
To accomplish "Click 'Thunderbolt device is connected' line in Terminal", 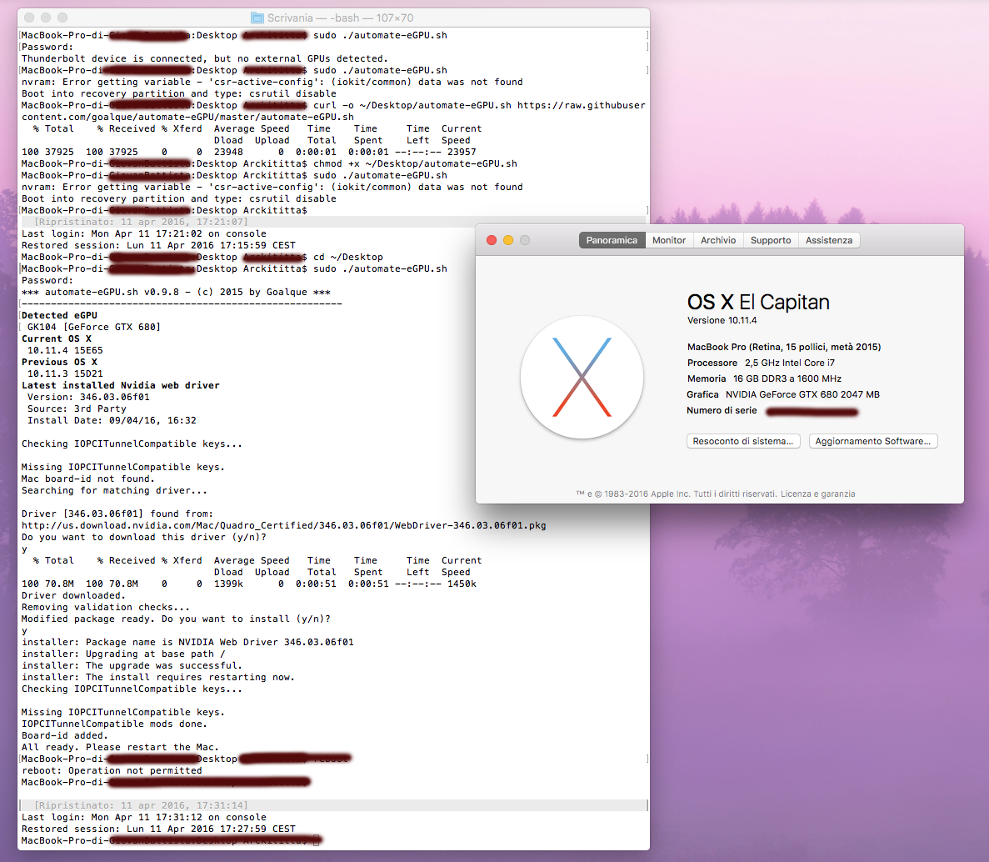I will coord(205,58).
